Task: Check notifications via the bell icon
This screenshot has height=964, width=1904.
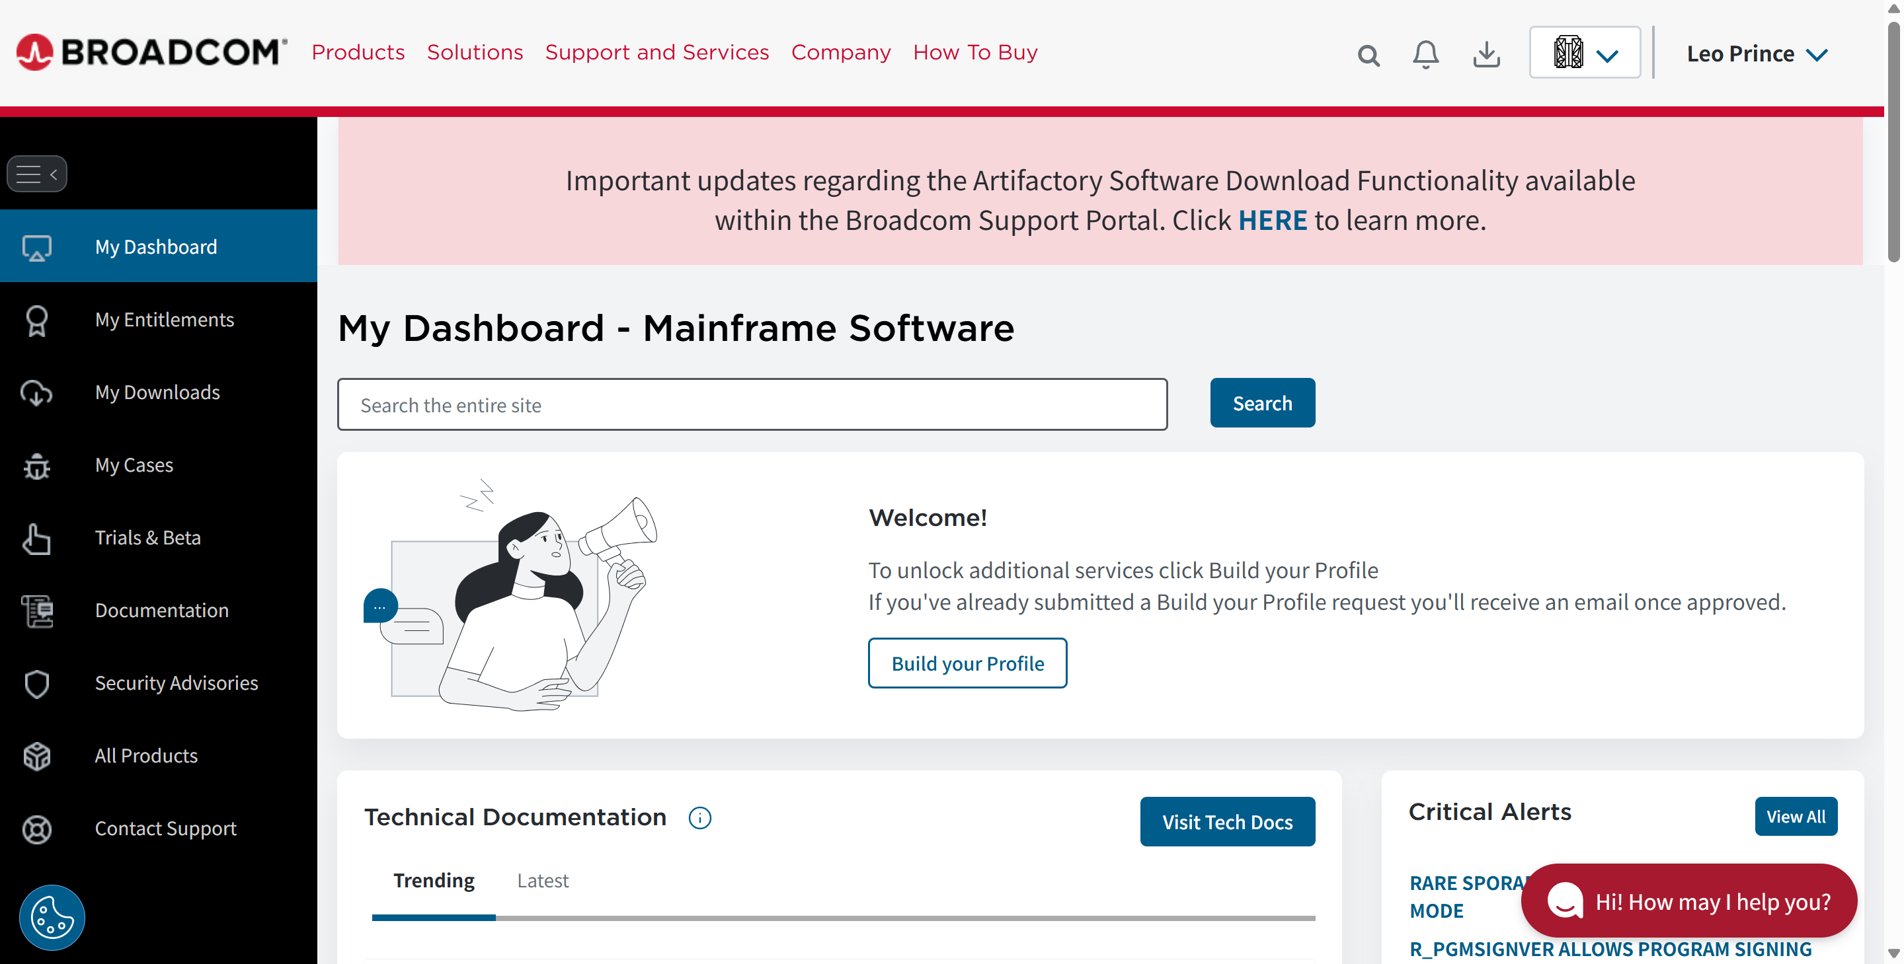Action: [x=1425, y=54]
